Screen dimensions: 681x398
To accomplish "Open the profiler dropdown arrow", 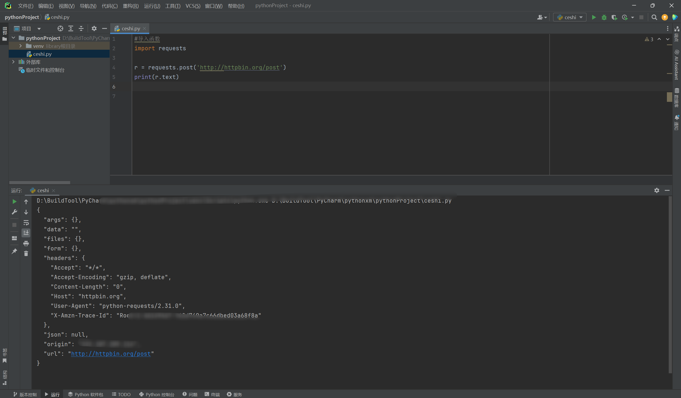I will point(632,17).
